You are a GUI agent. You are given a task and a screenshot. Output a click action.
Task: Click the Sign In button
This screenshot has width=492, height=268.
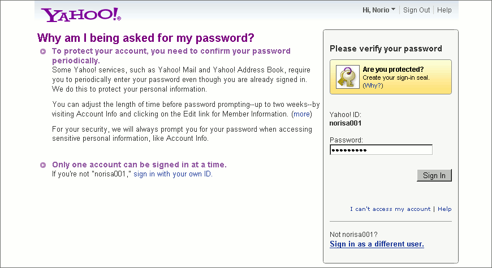434,175
